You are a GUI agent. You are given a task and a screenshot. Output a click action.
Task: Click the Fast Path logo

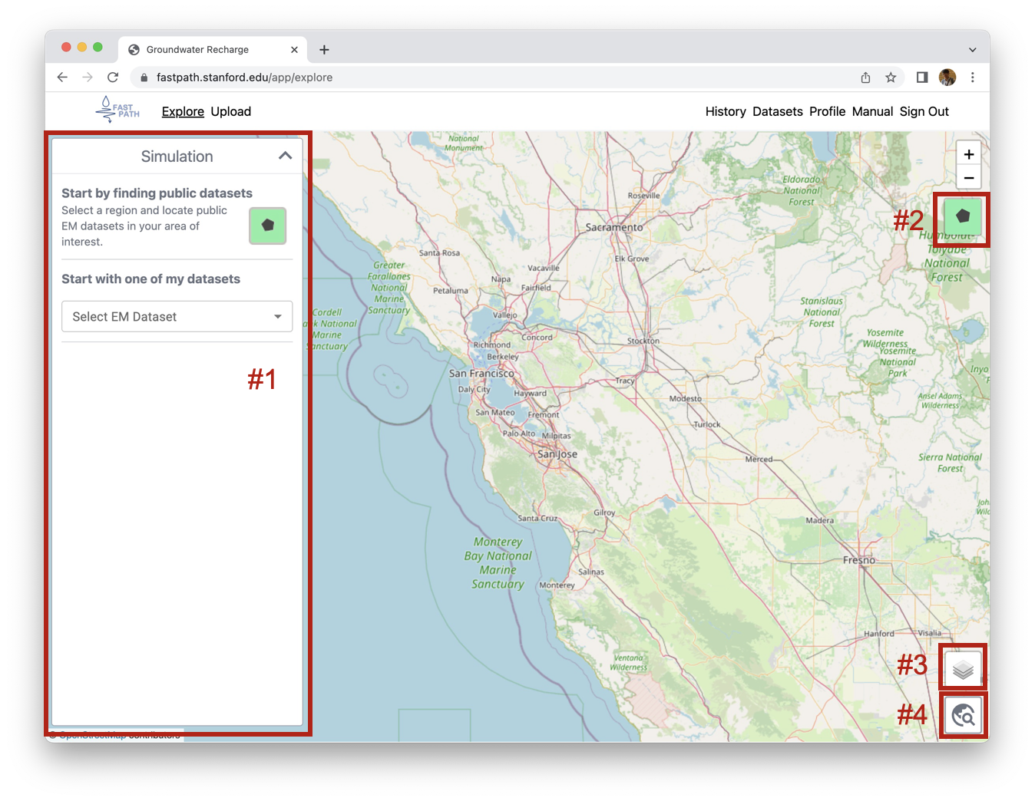[117, 110]
